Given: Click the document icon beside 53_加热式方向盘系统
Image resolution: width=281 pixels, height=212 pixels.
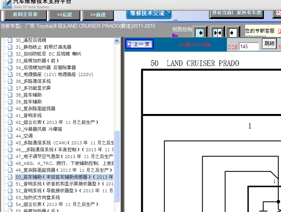Looking at the screenshot, I should [10, 197].
